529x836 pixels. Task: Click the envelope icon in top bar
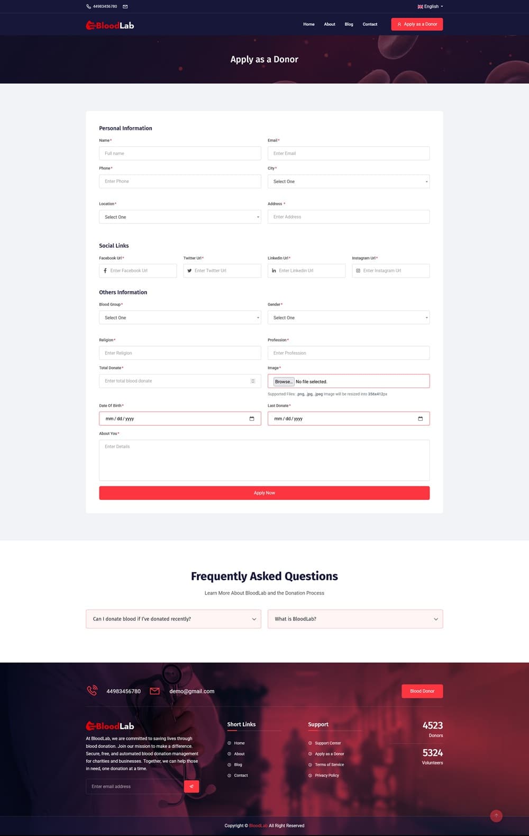(125, 6)
